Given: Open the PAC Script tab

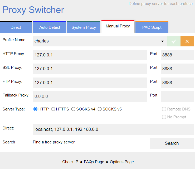Looking at the screenshot, I should tap(152, 27).
